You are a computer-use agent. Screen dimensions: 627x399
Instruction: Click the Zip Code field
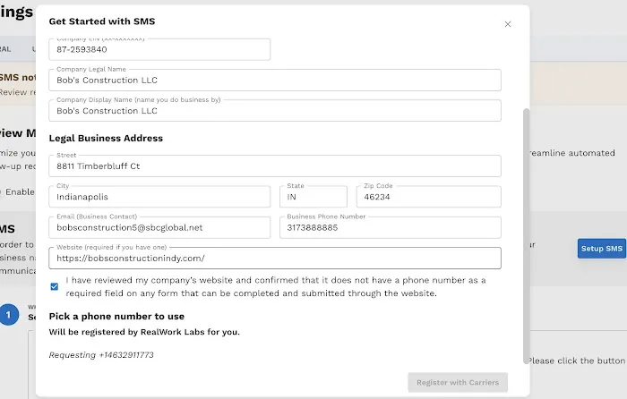(x=428, y=197)
